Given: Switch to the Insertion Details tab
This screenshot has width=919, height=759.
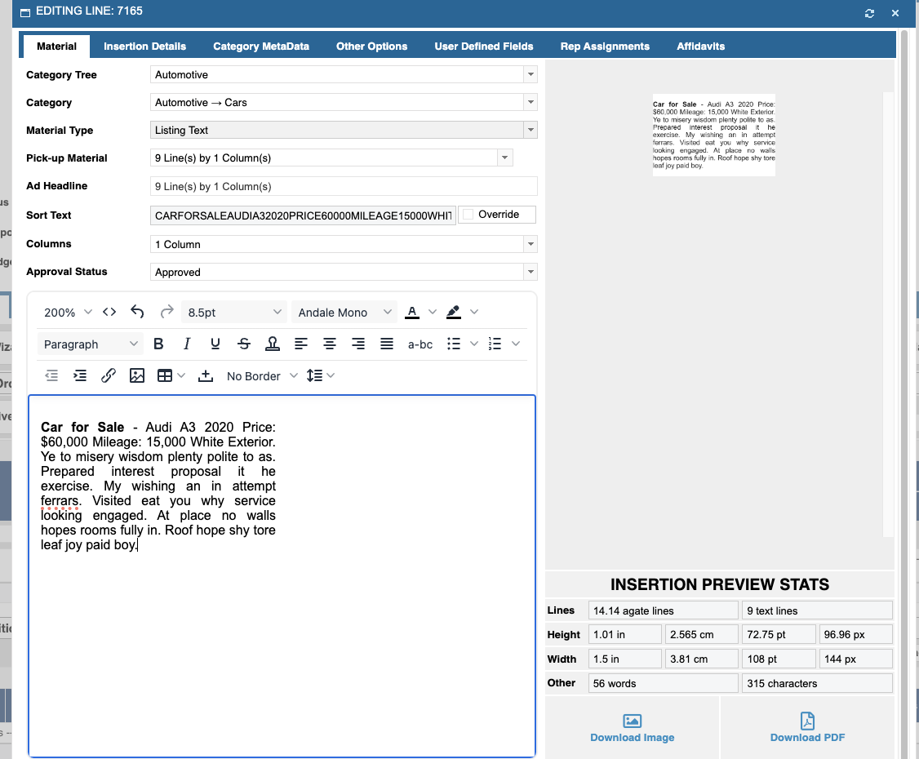Looking at the screenshot, I should (144, 47).
